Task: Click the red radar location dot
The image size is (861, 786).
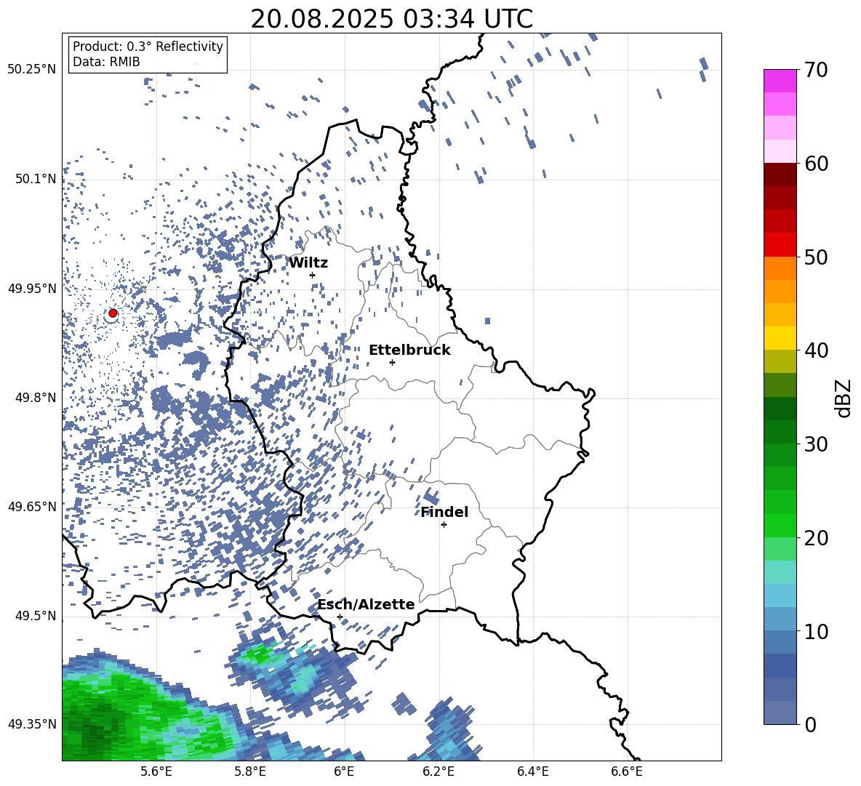Action: point(113,313)
